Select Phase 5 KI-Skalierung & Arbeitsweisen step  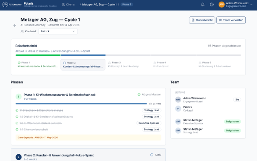click(218, 65)
